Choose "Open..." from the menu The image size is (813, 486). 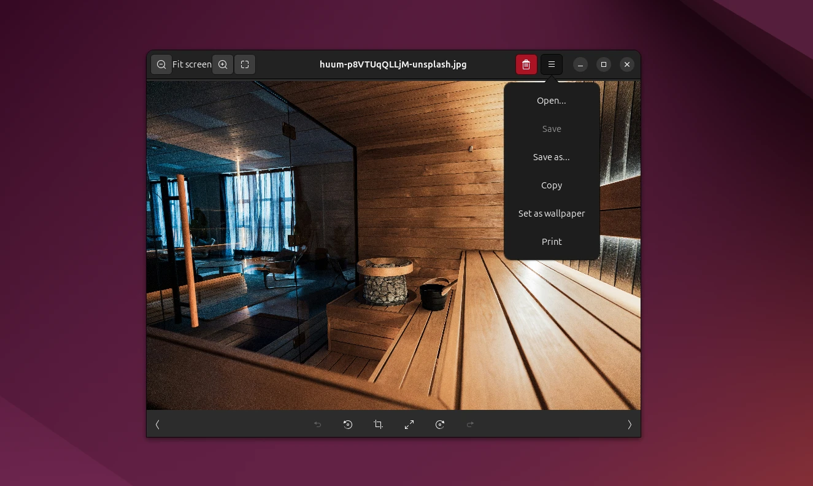552,101
